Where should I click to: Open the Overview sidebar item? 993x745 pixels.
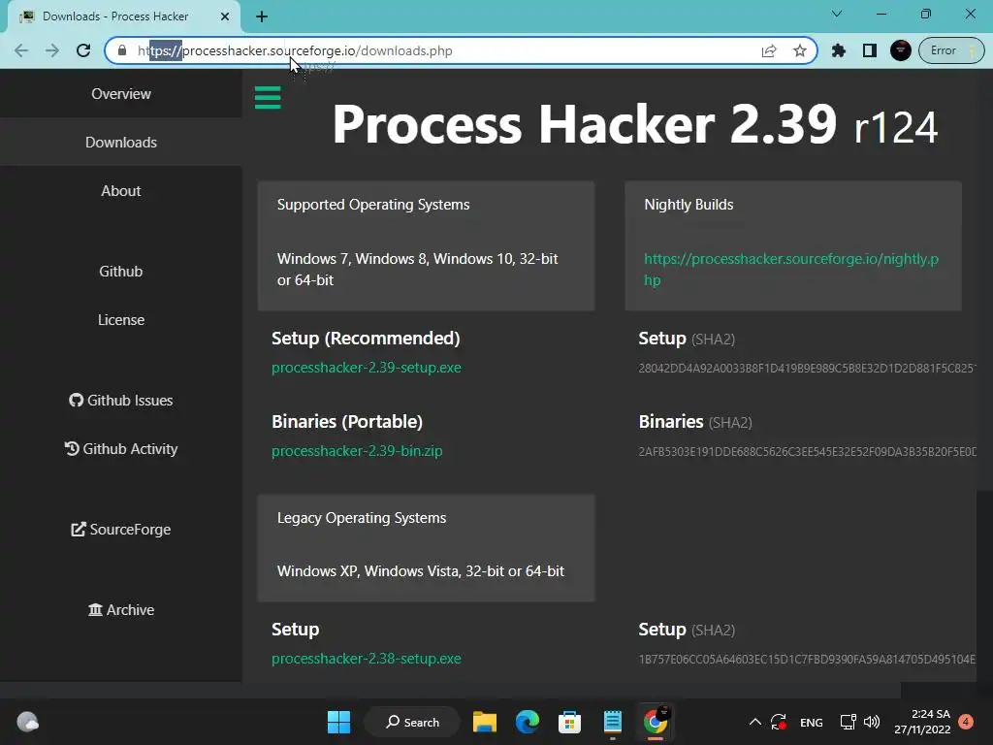click(x=121, y=94)
